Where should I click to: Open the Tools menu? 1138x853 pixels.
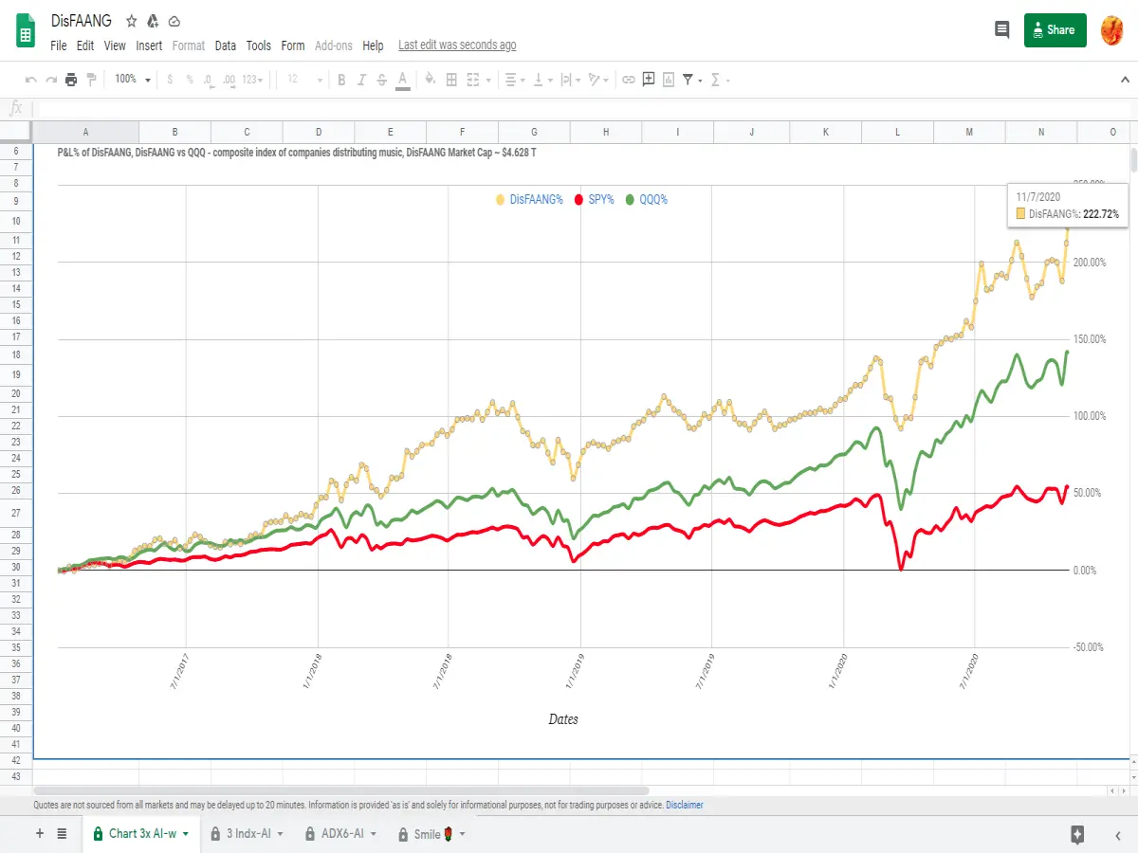[259, 45]
